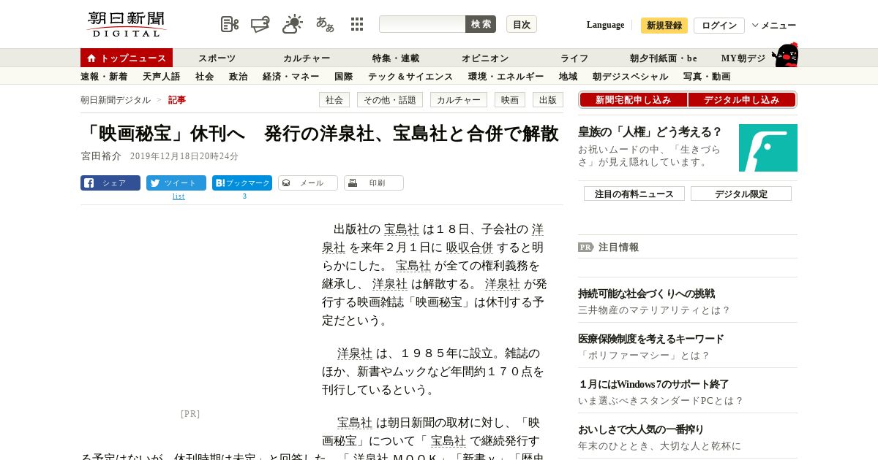Click author name 宮田裕介

pos(101,156)
